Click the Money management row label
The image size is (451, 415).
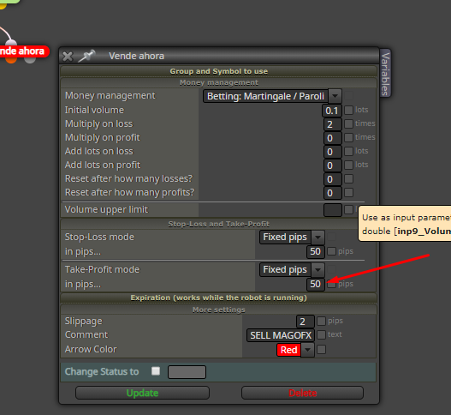tap(110, 95)
